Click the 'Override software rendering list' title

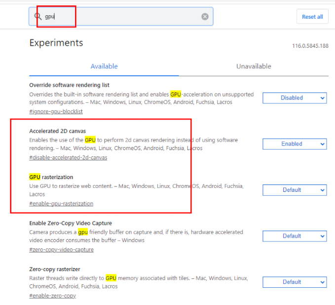(69, 85)
